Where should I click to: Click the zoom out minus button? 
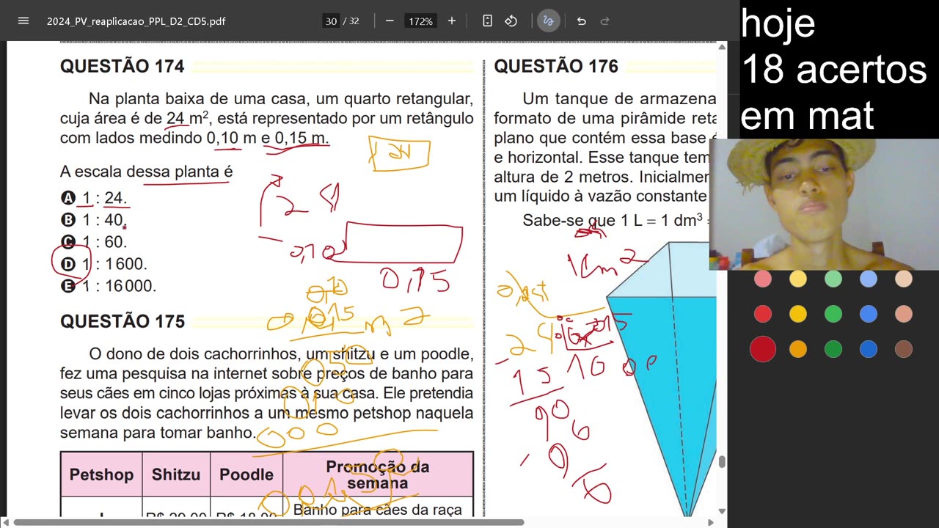[x=390, y=21]
